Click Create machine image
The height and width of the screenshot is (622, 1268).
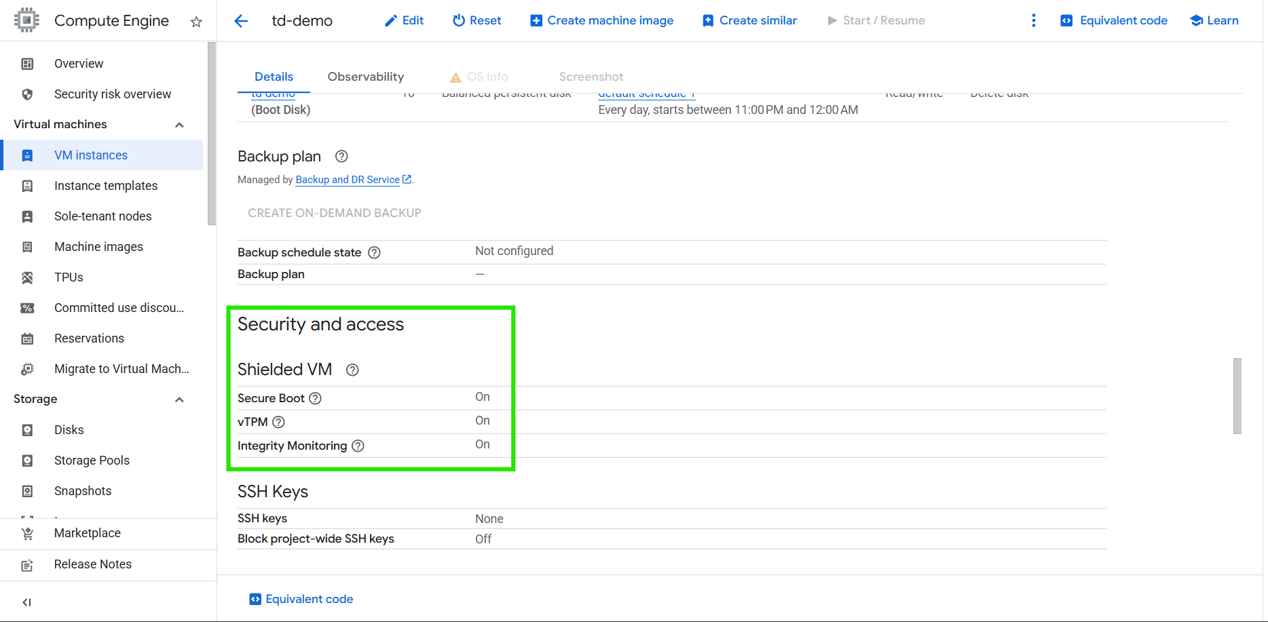click(602, 21)
